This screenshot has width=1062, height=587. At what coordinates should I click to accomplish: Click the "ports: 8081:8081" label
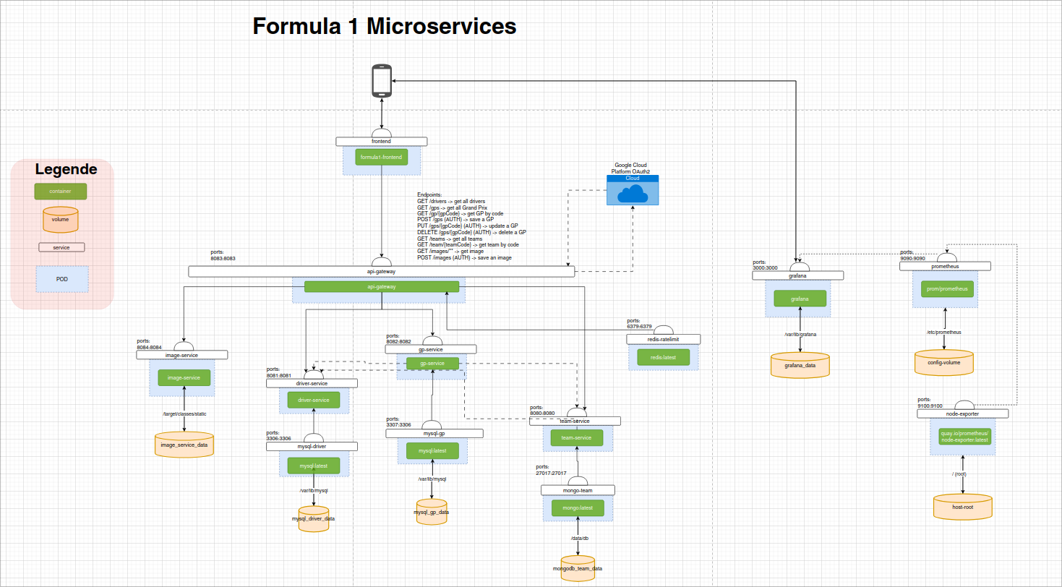click(x=279, y=372)
